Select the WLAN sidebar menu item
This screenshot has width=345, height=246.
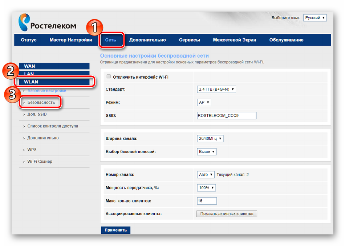pyautogui.click(x=54, y=82)
